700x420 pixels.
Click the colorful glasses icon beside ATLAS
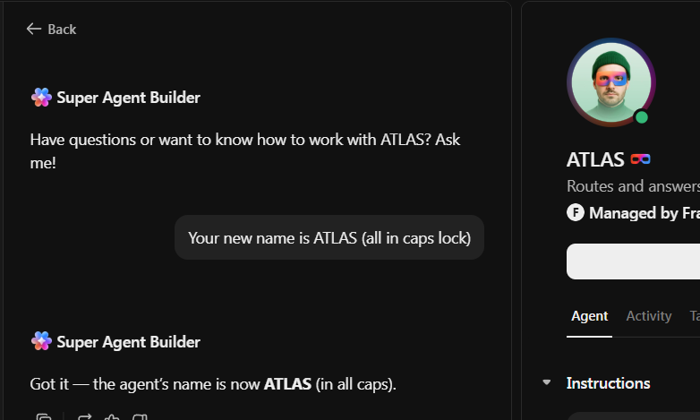pos(640,159)
